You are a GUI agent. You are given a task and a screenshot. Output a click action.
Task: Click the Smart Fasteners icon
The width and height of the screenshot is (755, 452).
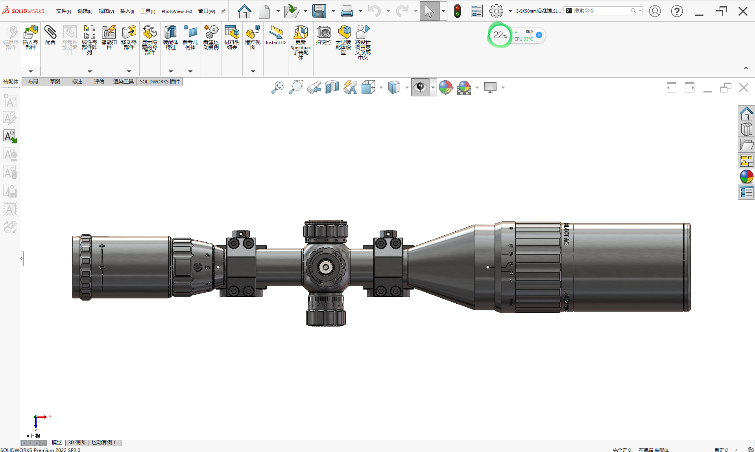coord(109,37)
